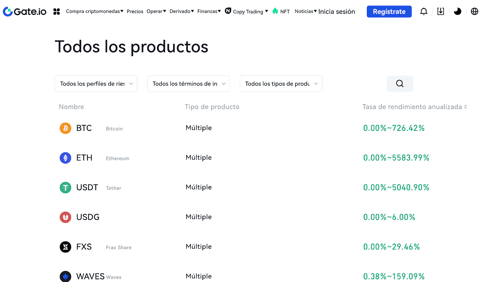The height and width of the screenshot is (282, 482).
Task: Click the Ethereum name label
Action: (x=117, y=158)
